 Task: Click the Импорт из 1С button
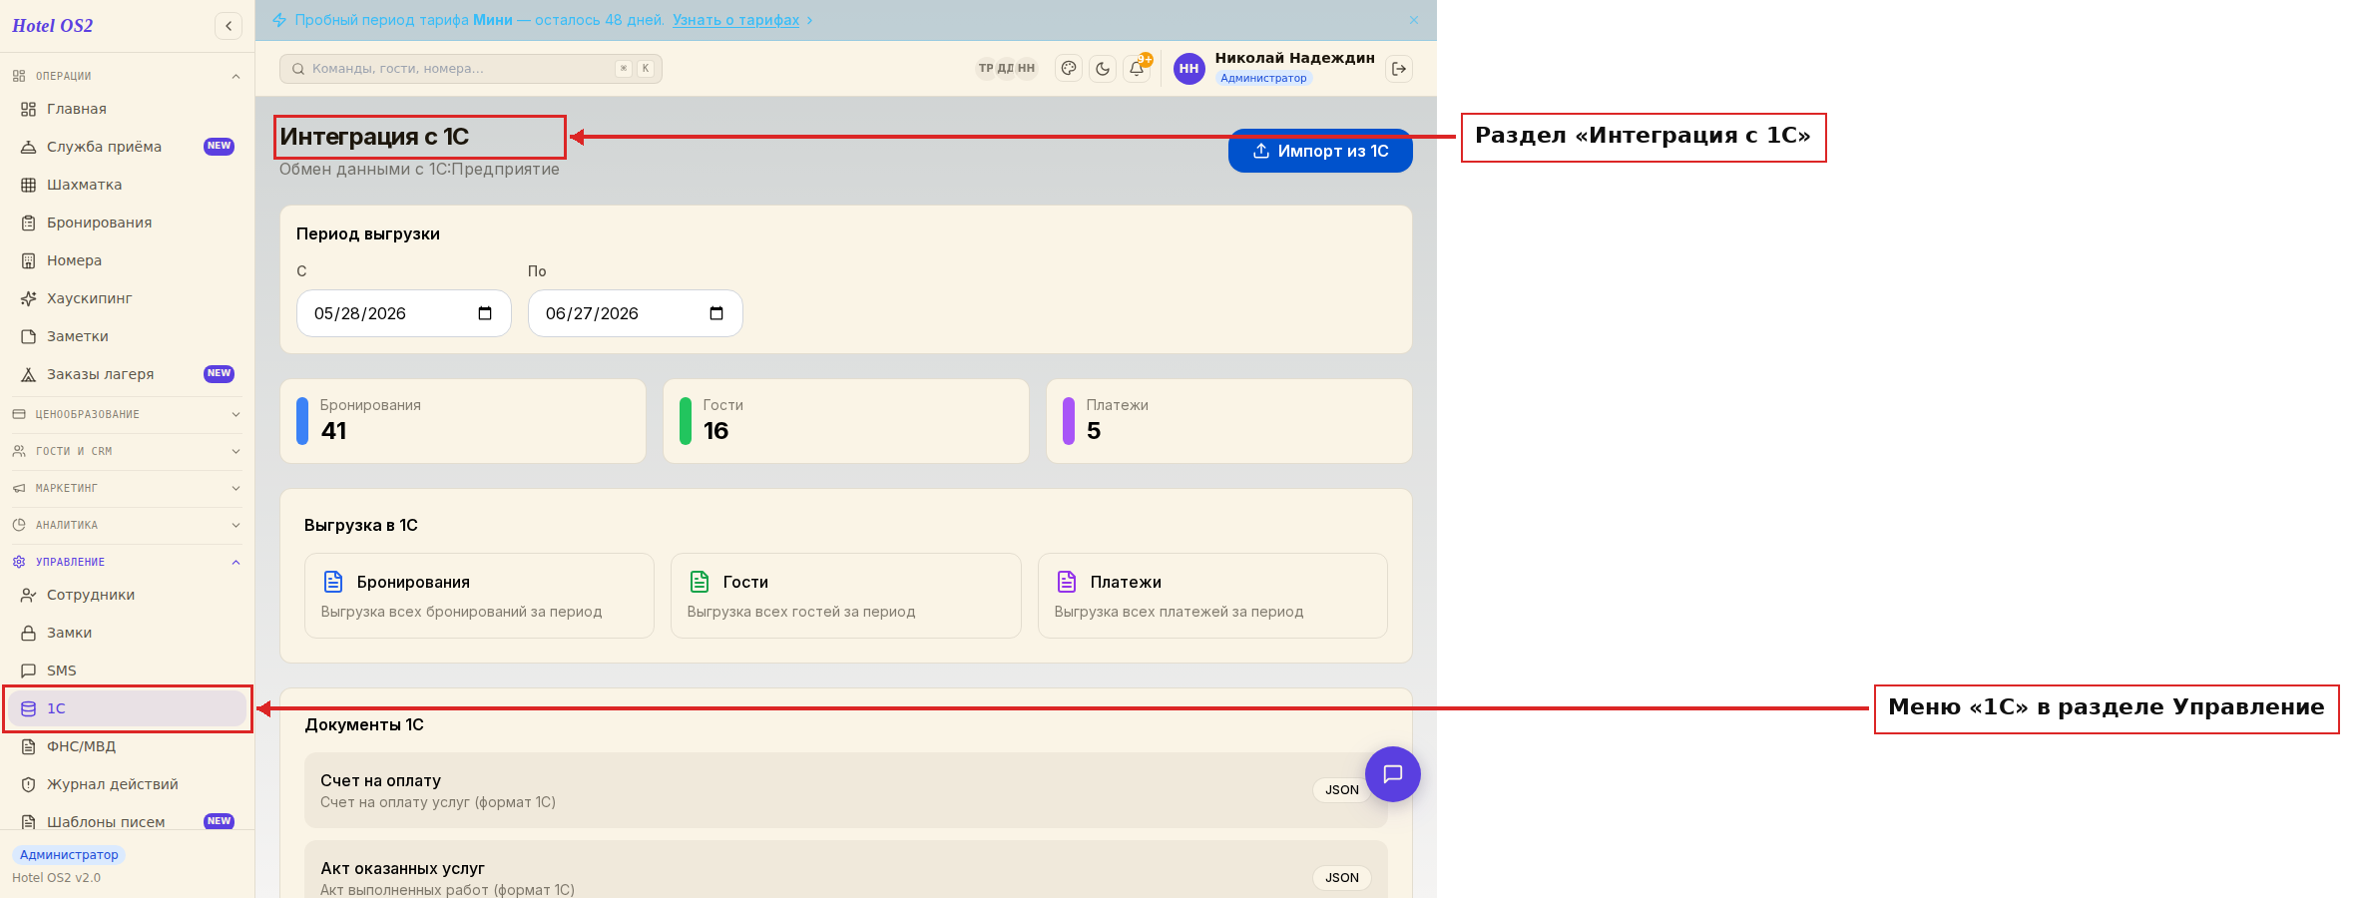click(x=1320, y=151)
